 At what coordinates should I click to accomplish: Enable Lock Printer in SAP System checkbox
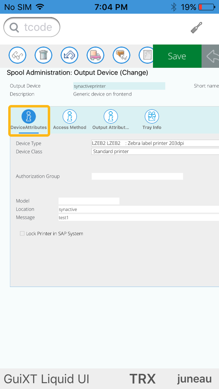coord(22,233)
